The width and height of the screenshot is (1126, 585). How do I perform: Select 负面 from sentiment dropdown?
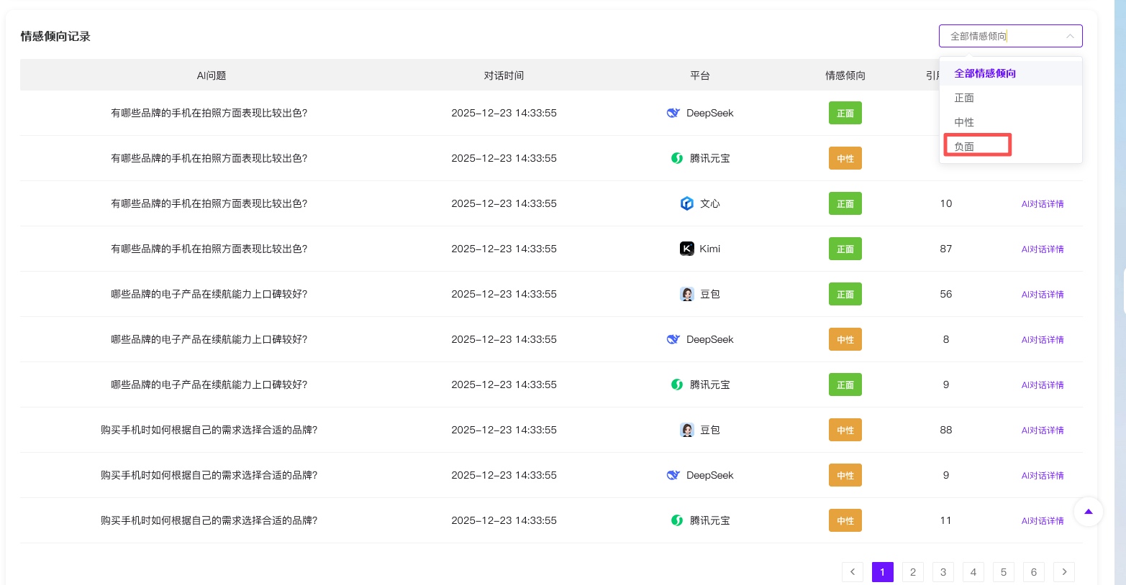964,147
